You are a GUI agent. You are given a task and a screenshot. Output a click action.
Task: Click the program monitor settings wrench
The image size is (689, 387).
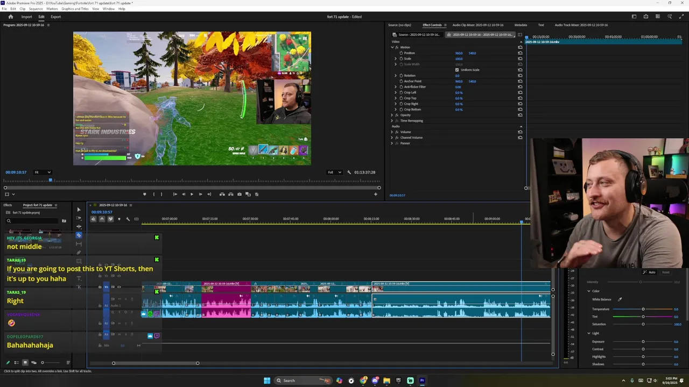click(349, 172)
